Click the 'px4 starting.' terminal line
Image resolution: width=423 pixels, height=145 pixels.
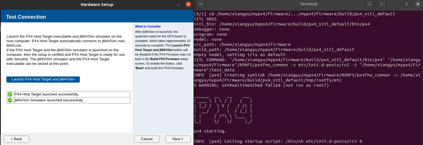pos(210,131)
